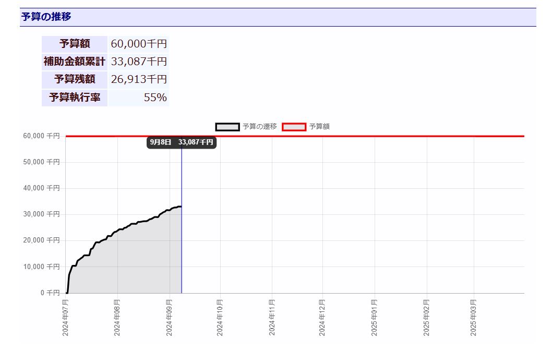Click the 予算の遷移 legend label text
The width and height of the screenshot is (552, 352).
tap(259, 127)
